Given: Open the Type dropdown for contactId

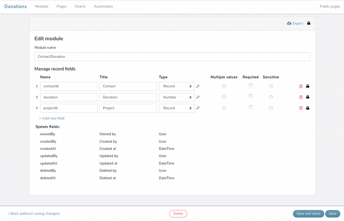Looking at the screenshot, I should (176, 86).
